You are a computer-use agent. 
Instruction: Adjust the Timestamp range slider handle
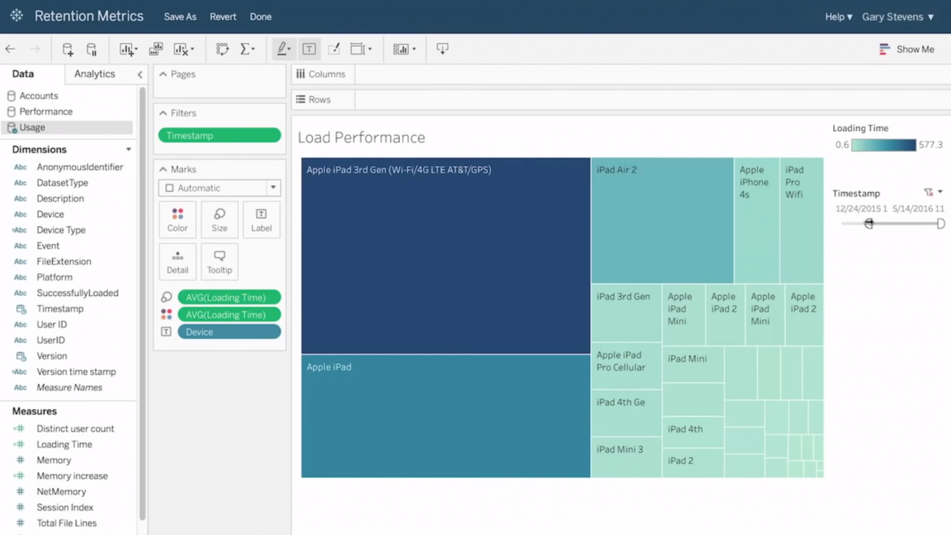coord(868,222)
